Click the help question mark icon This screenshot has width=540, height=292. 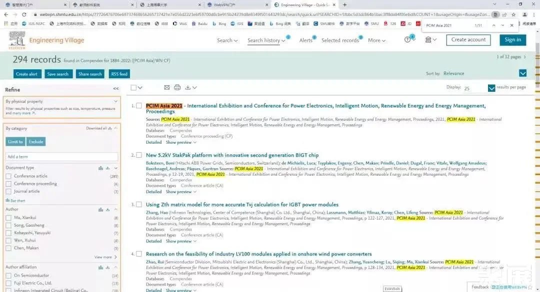[x=407, y=40]
